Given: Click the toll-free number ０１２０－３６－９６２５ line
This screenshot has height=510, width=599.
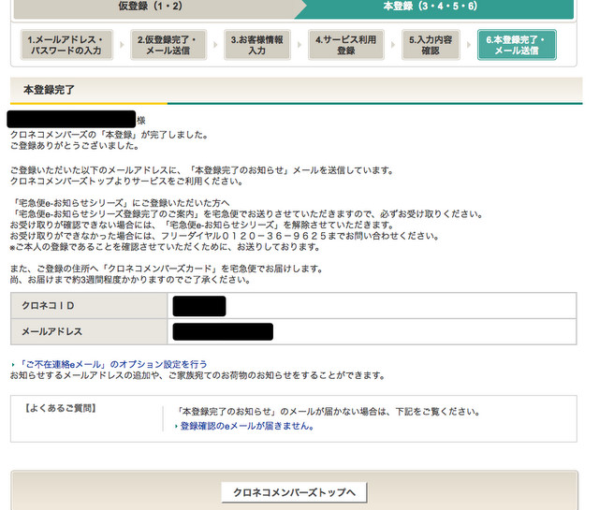Looking at the screenshot, I should [x=225, y=236].
